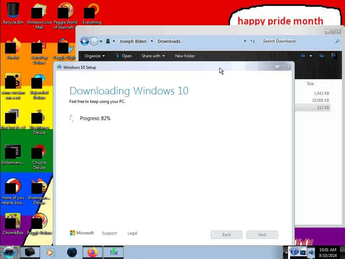Click the Microsoft logo in Setup

82,233
